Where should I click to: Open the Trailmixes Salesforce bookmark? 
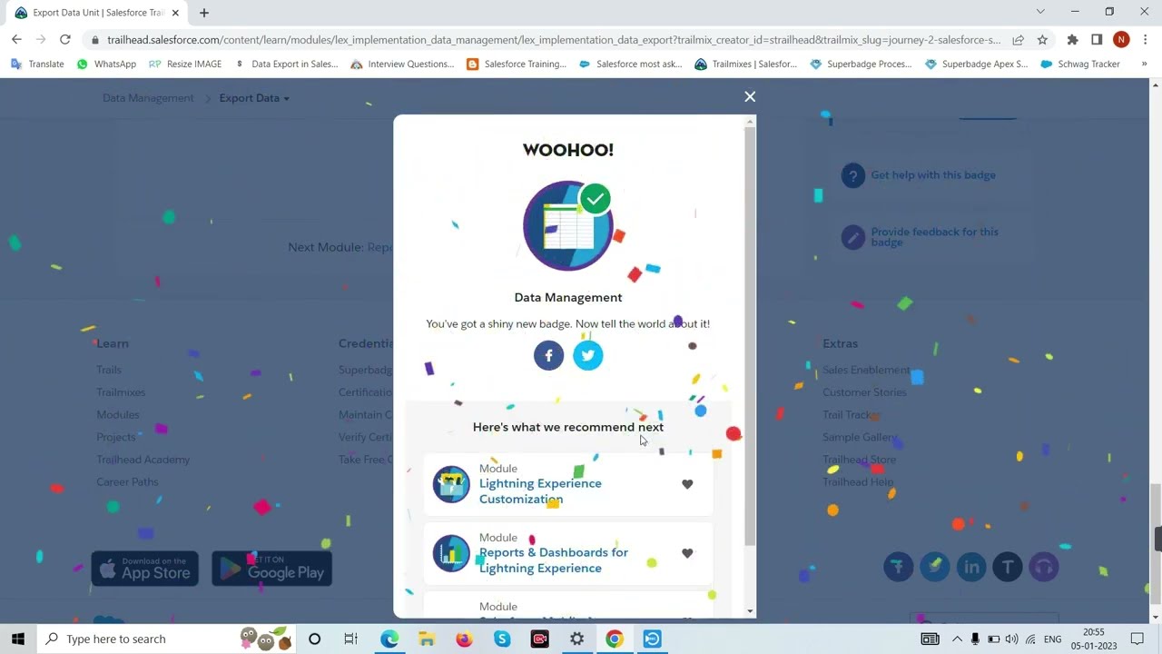[x=746, y=64]
